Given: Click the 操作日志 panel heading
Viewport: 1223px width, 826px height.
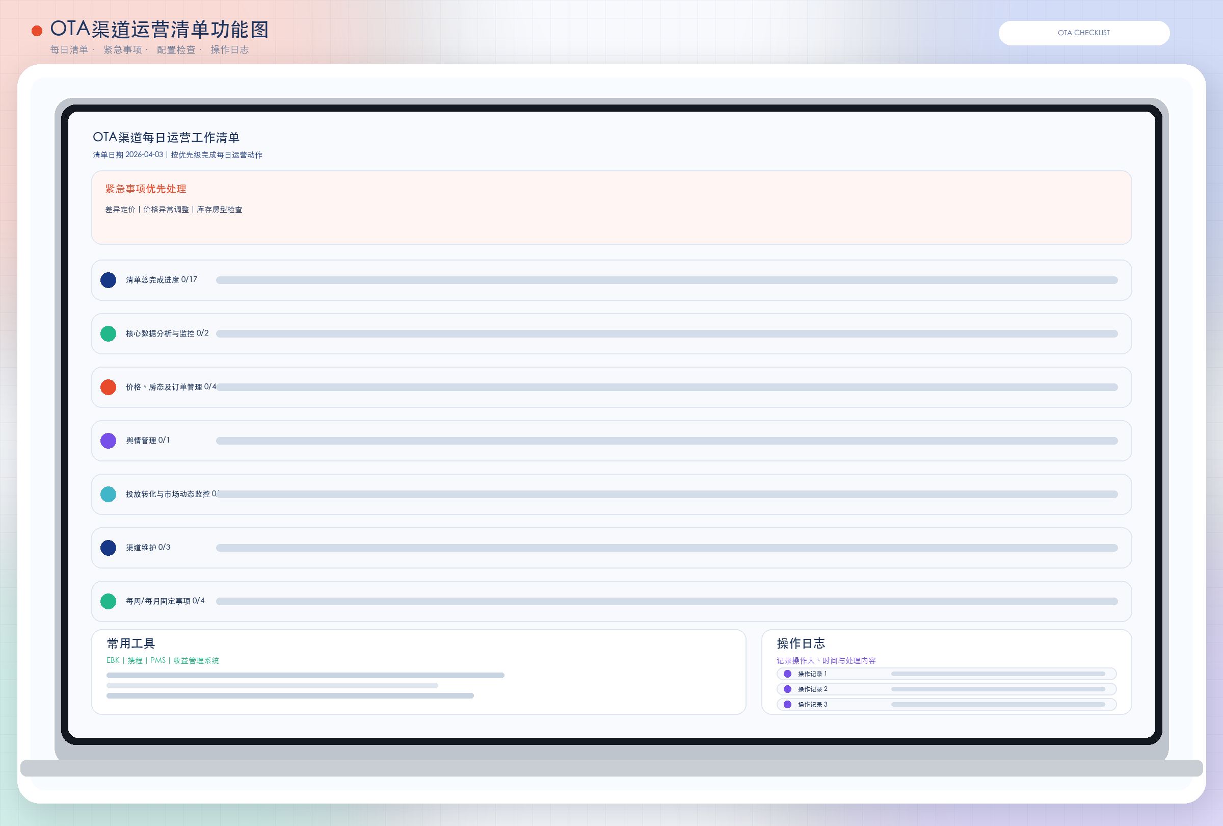Looking at the screenshot, I should pyautogui.click(x=801, y=643).
